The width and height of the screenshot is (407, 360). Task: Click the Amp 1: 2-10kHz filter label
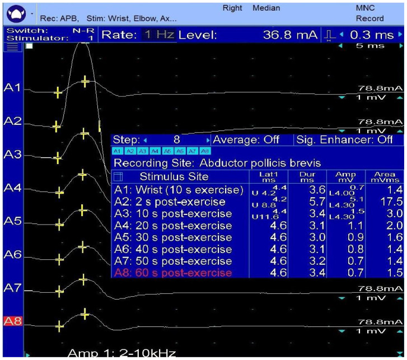(x=121, y=353)
